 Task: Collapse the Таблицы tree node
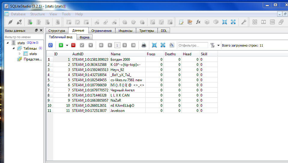14,48
